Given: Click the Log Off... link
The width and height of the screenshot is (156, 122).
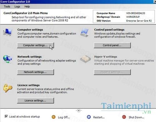Looking at the screenshot, I should pyautogui.click(x=64, y=117).
